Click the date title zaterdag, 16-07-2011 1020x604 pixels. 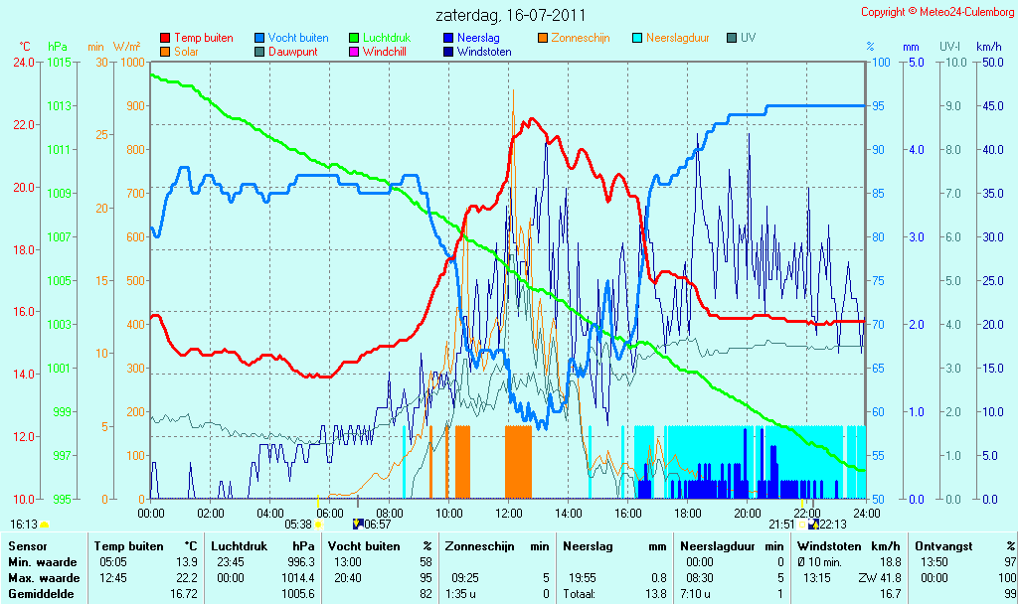511,15
